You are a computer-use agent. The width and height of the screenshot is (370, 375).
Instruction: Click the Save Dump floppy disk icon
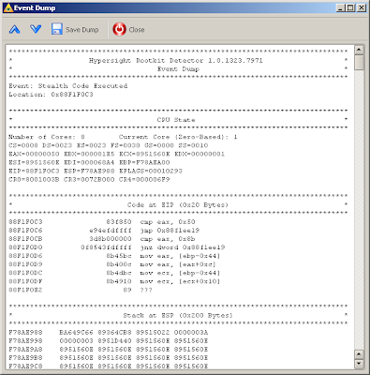pyautogui.click(x=56, y=29)
